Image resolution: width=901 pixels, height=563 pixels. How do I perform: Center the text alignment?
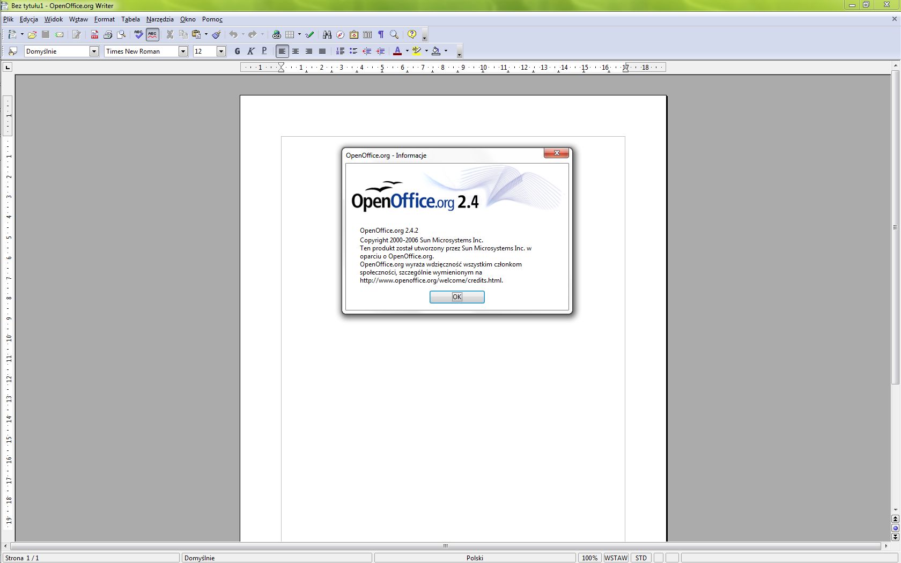tap(296, 51)
